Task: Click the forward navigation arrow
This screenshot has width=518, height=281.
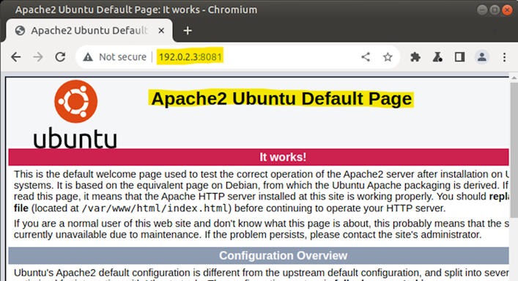Action: [x=38, y=57]
